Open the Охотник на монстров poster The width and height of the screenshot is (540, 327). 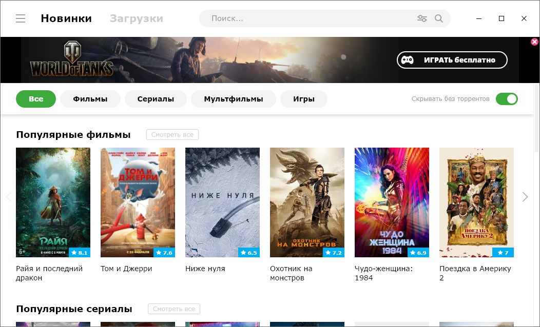[307, 202]
